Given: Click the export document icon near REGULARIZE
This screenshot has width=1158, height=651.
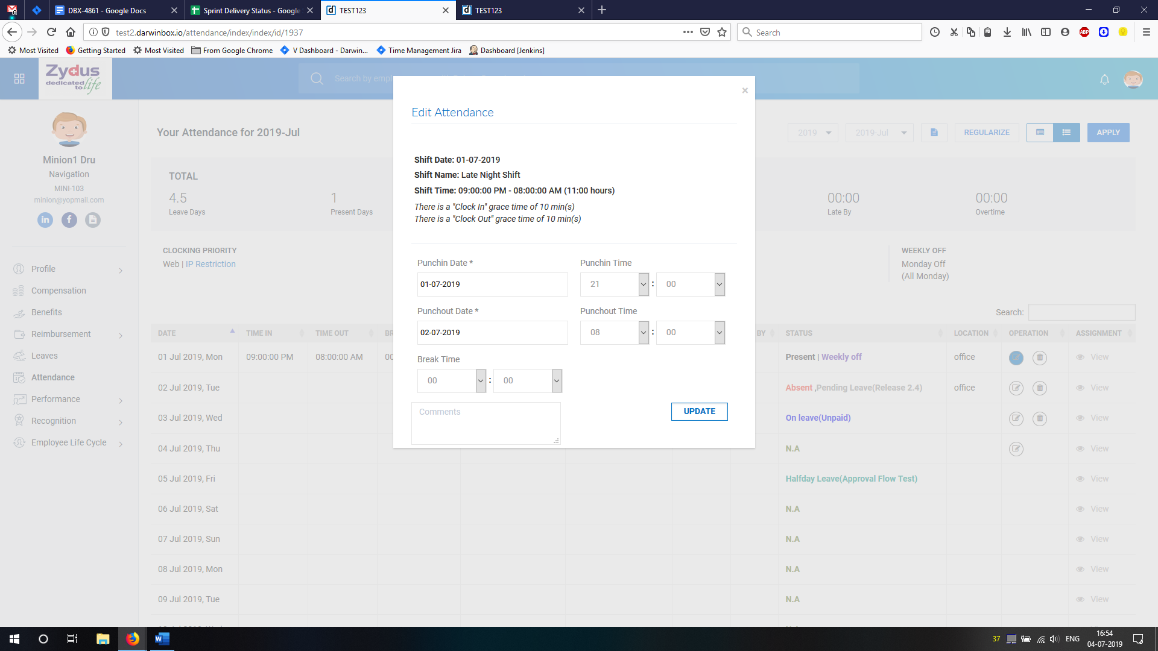Looking at the screenshot, I should tap(934, 133).
